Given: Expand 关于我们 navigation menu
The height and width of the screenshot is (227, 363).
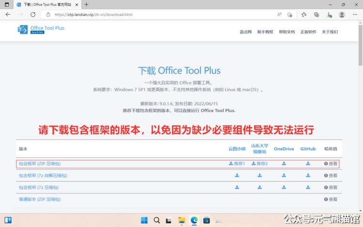Looking at the screenshot, I should pyautogui.click(x=330, y=32).
